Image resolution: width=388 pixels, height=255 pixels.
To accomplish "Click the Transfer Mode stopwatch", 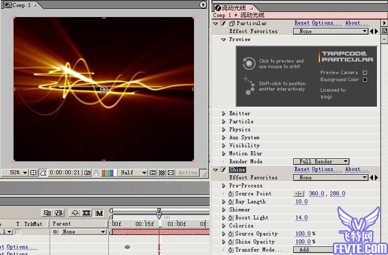I will click(231, 250).
